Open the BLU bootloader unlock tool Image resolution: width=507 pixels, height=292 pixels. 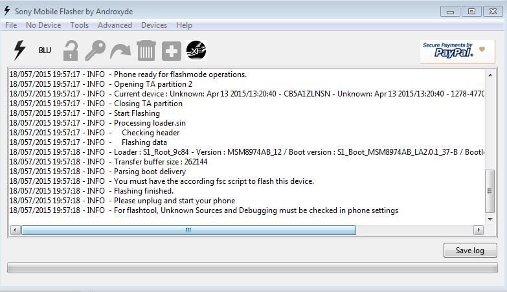click(45, 51)
